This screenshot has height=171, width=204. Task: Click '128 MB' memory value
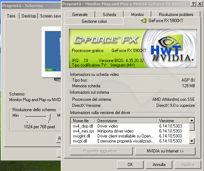[188, 86]
